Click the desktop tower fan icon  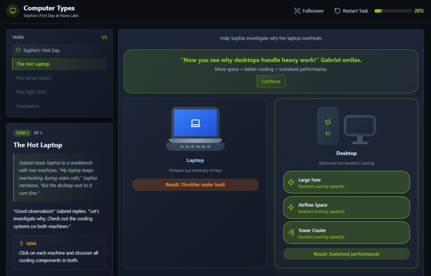coord(328,122)
